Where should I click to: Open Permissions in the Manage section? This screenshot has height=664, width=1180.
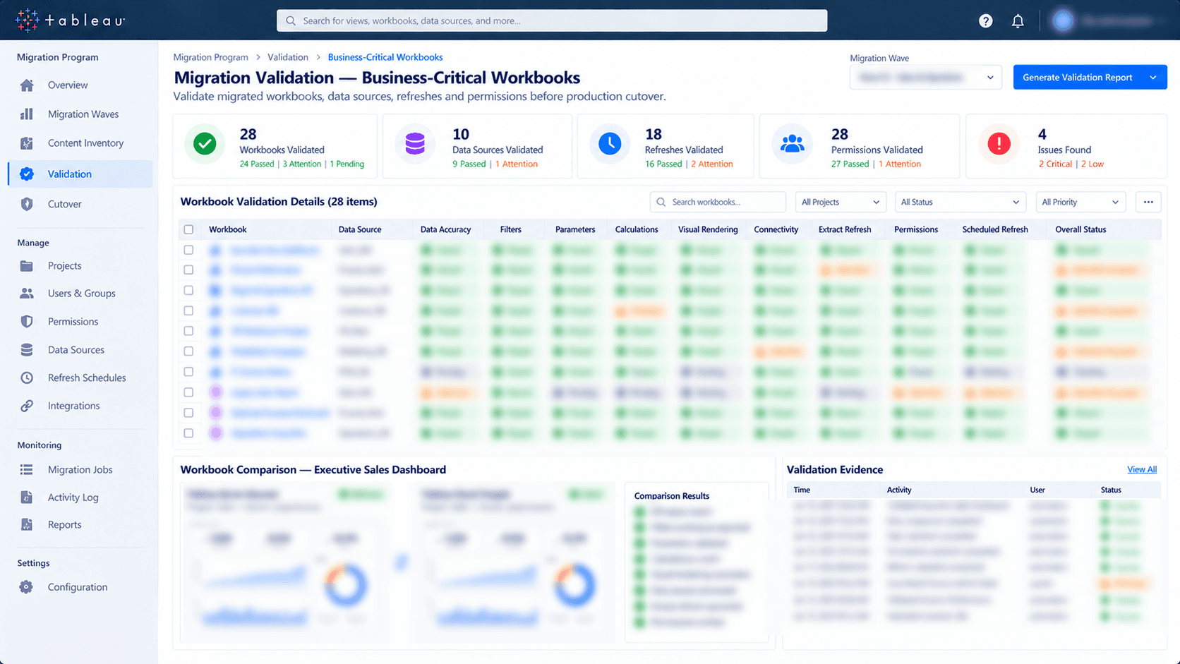coord(73,322)
